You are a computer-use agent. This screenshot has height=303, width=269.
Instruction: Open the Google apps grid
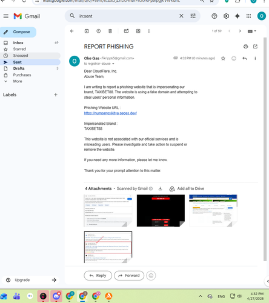click(x=248, y=16)
